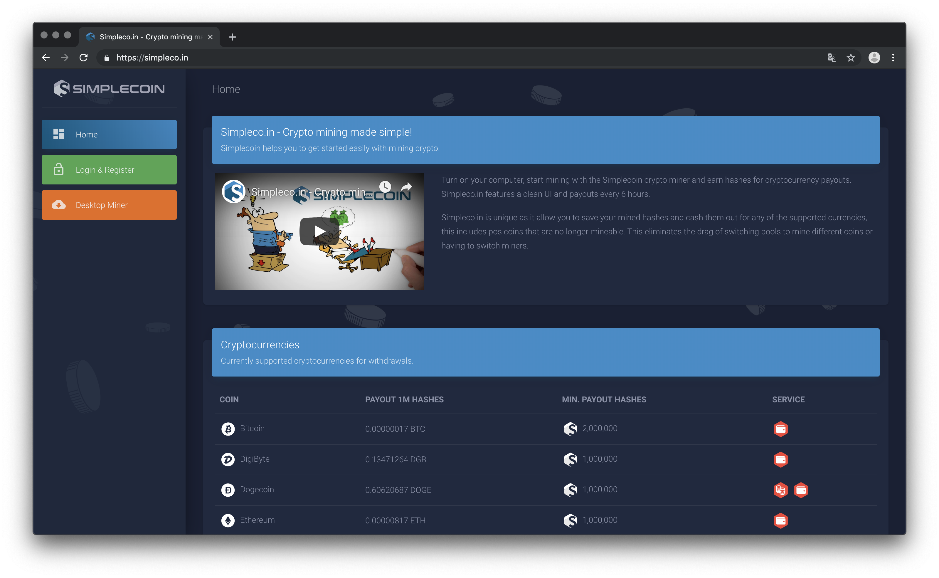Open the Chrome options three-dot menu

(893, 57)
